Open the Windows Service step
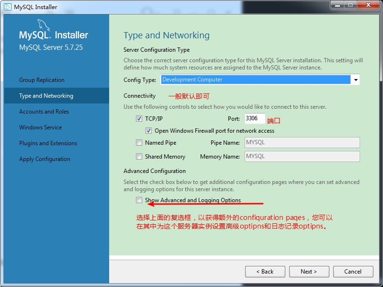 point(40,127)
